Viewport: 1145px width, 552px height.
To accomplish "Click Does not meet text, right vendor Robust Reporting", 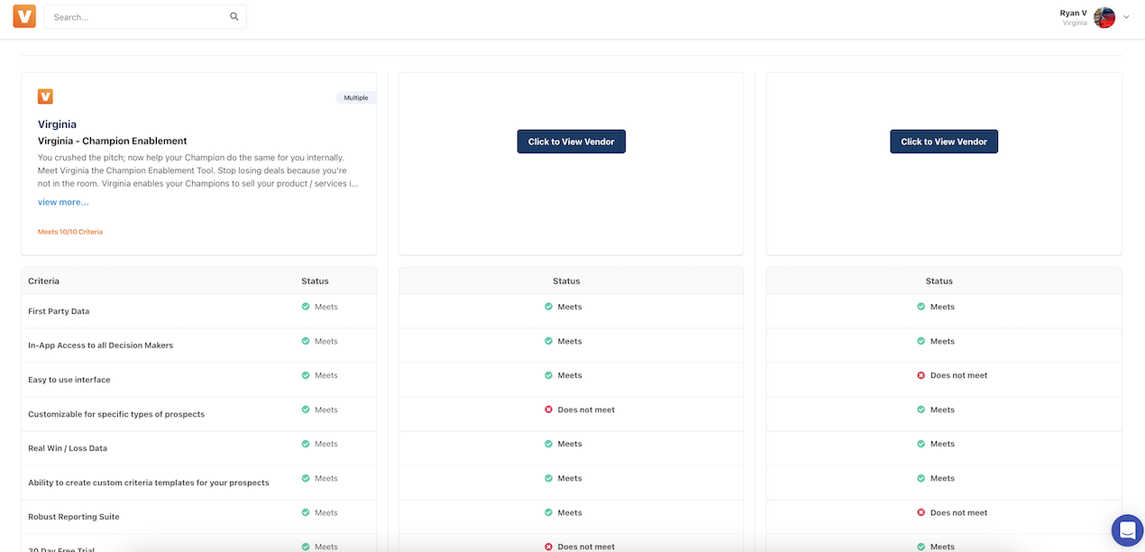I will coord(958,512).
